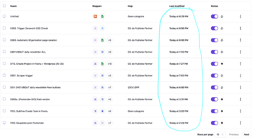The height and width of the screenshot is (139, 254).
Task: Click the schedule icon beside 0001 Scraper trigger toggle
Action: tap(222, 76)
